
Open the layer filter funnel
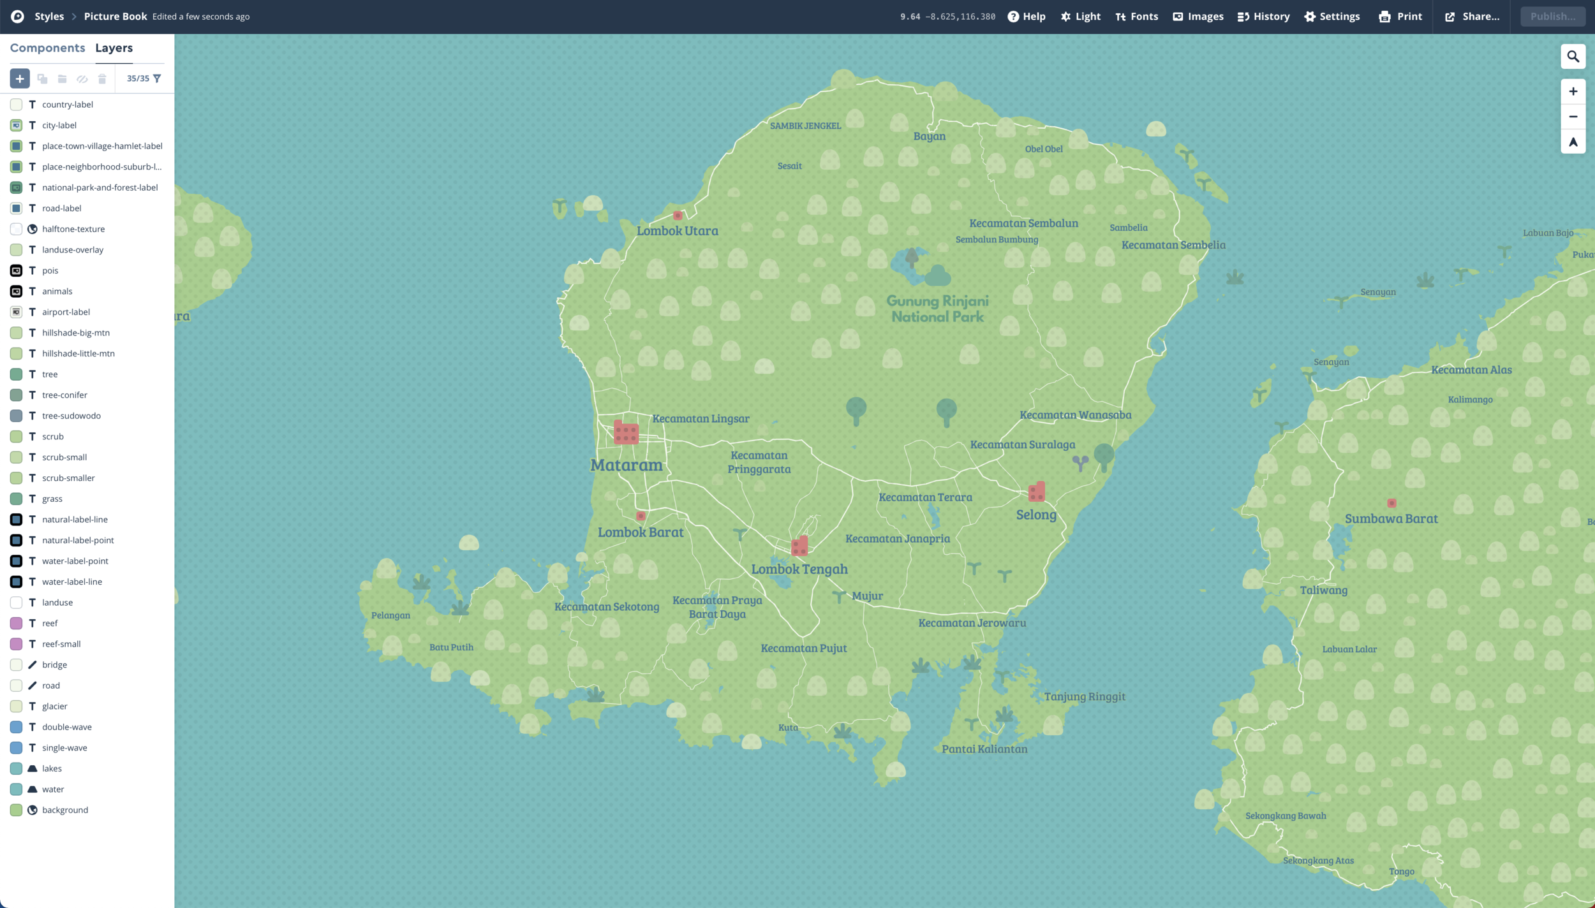point(157,78)
